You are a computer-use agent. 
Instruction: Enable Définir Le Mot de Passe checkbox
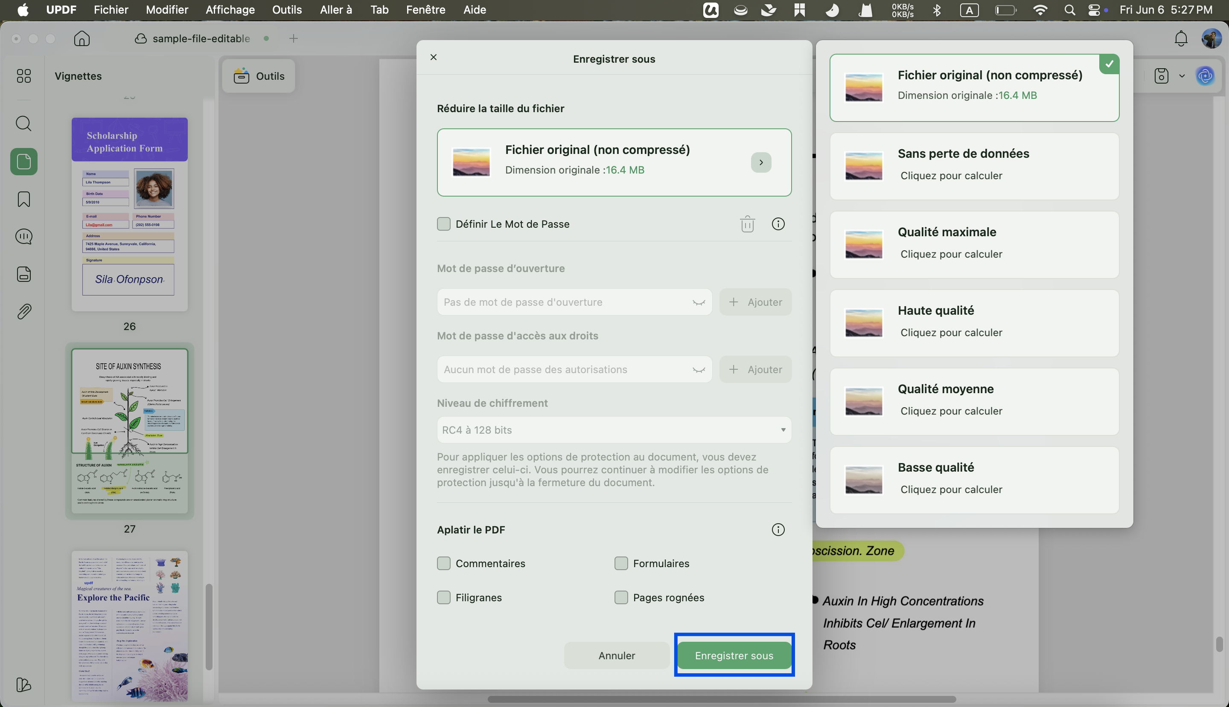coord(444,224)
